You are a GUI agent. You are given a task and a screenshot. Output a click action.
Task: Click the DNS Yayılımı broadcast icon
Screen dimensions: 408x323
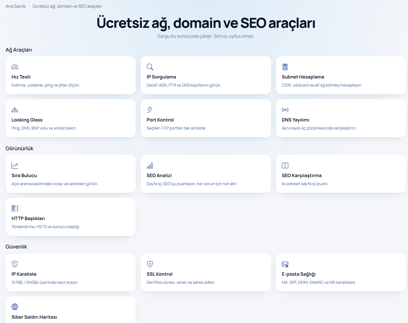[285, 110]
